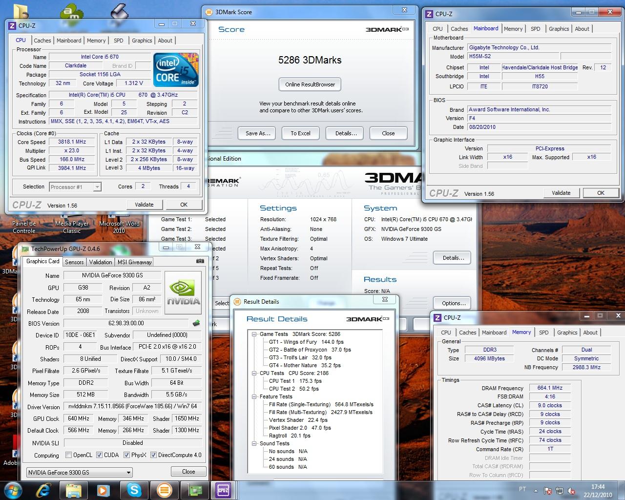Image resolution: width=625 pixels, height=500 pixels.
Task: Open the MSI Giveaway tab
Action: pos(135,262)
